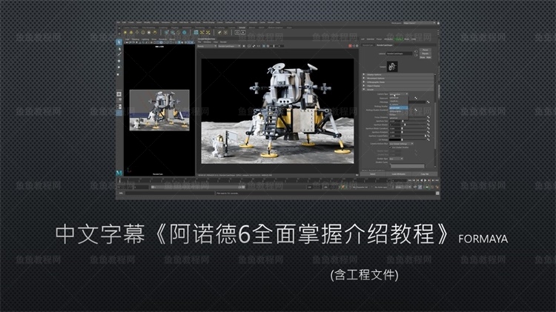Click the UV Remap black color swatch
The height and width of the screenshot is (312, 556).
[395, 139]
